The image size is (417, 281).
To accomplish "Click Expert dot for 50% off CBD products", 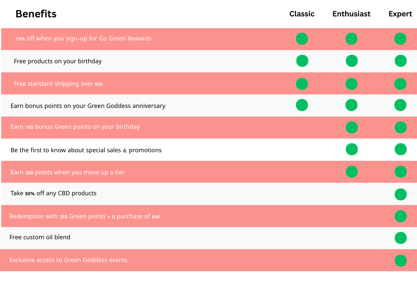I will click(x=401, y=194).
